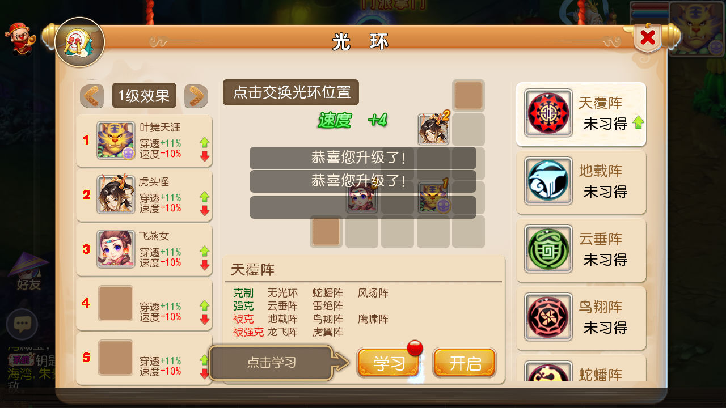Screen dimensions: 726x408
Task: Open the mask emblem icon at panel top-left
Action: click(x=79, y=42)
